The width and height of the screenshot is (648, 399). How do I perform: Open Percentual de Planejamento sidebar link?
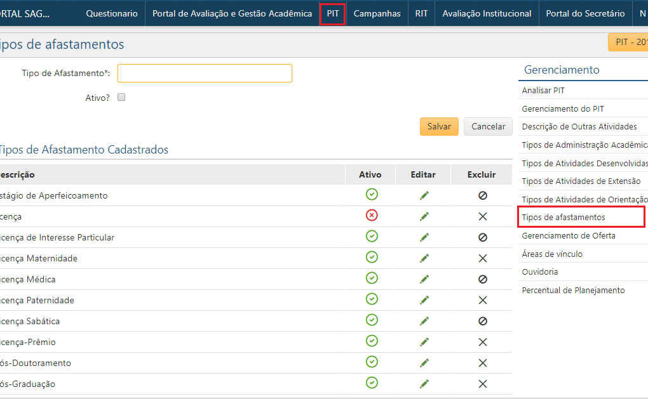point(573,290)
